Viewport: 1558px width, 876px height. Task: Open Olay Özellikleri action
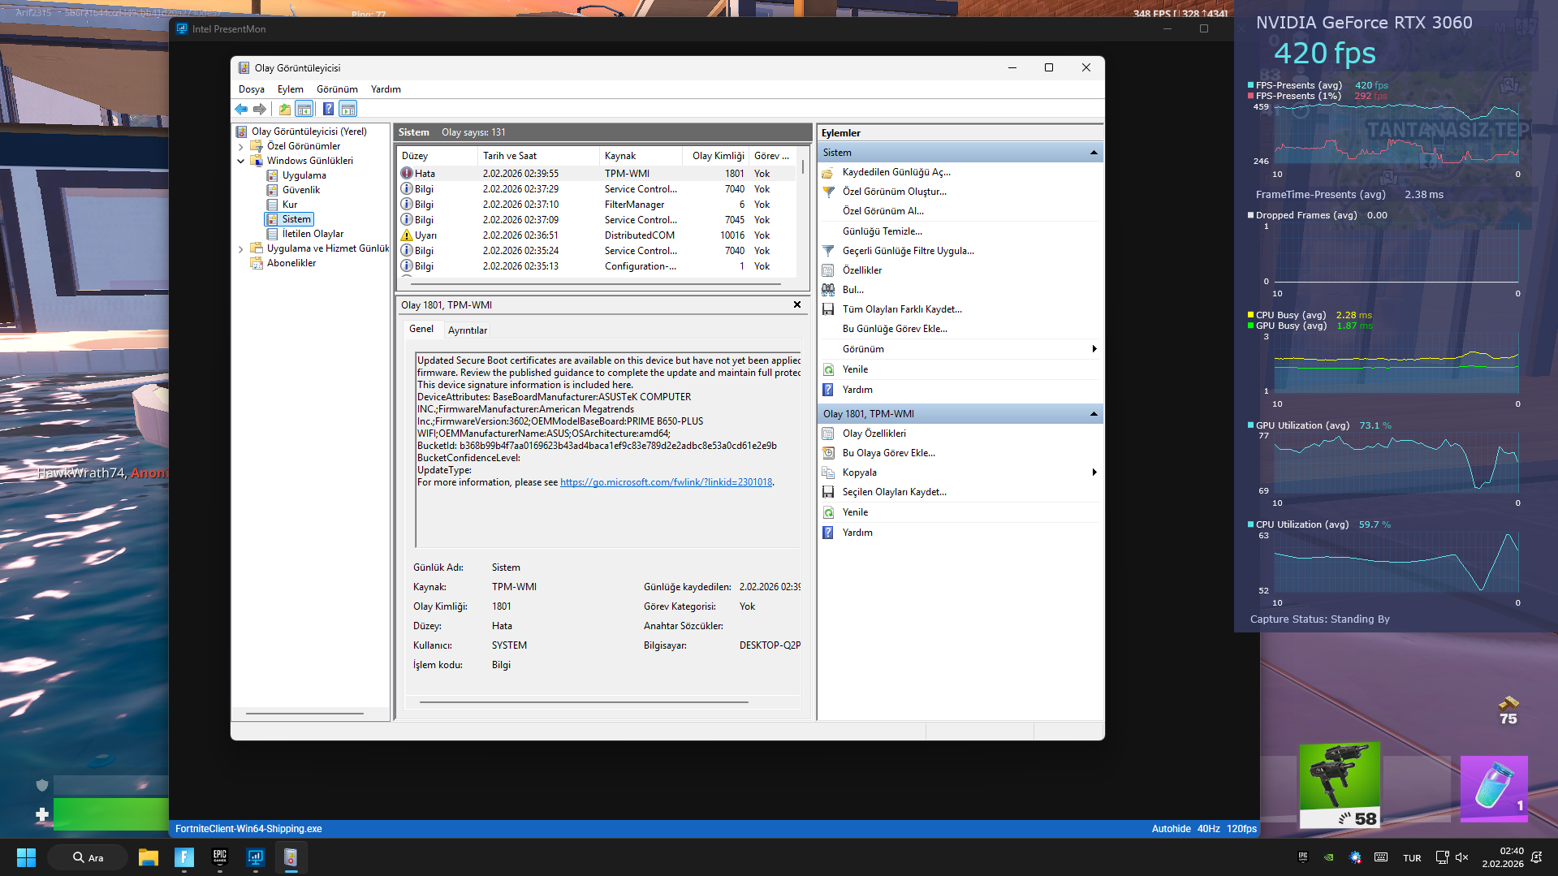(x=874, y=434)
